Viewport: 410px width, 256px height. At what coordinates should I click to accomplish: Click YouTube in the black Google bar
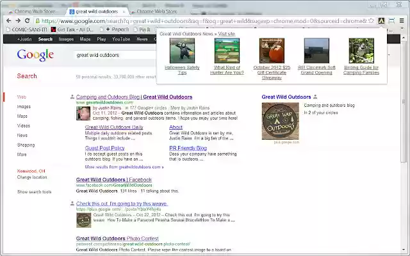point(121,39)
